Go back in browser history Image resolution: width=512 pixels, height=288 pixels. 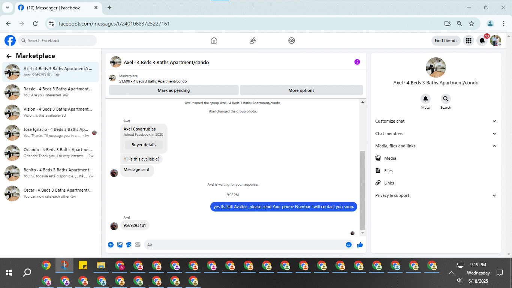[9, 24]
